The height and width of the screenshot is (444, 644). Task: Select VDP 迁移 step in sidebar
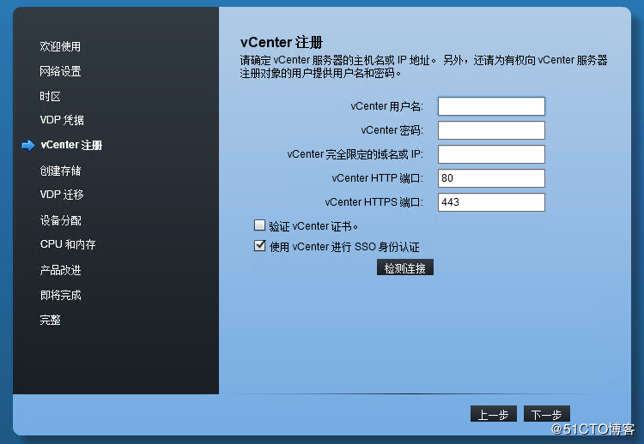point(62,195)
